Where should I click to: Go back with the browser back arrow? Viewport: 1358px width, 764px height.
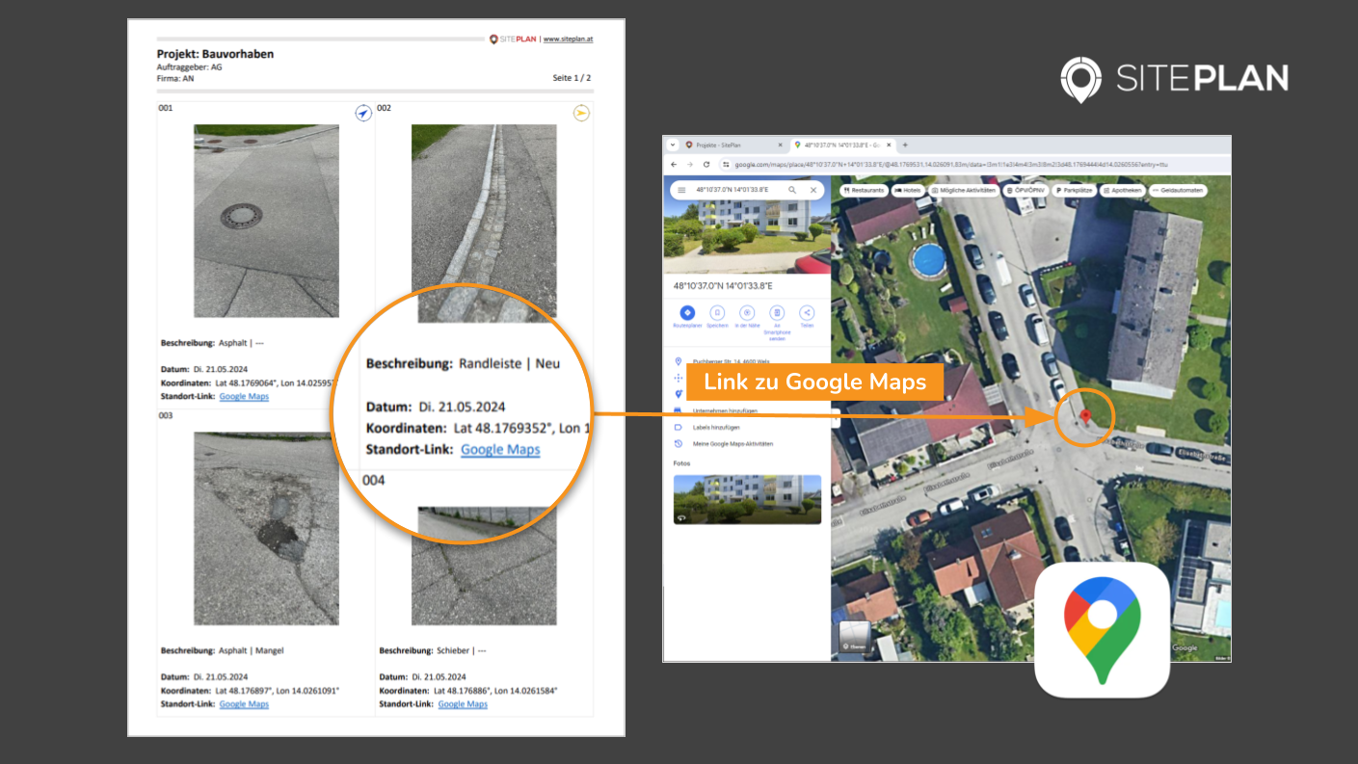[675, 164]
